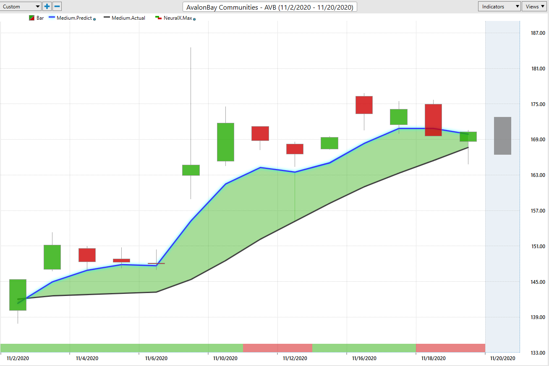This screenshot has height=366, width=549.
Task: Open the Indicators dropdown
Action: pyautogui.click(x=499, y=6)
